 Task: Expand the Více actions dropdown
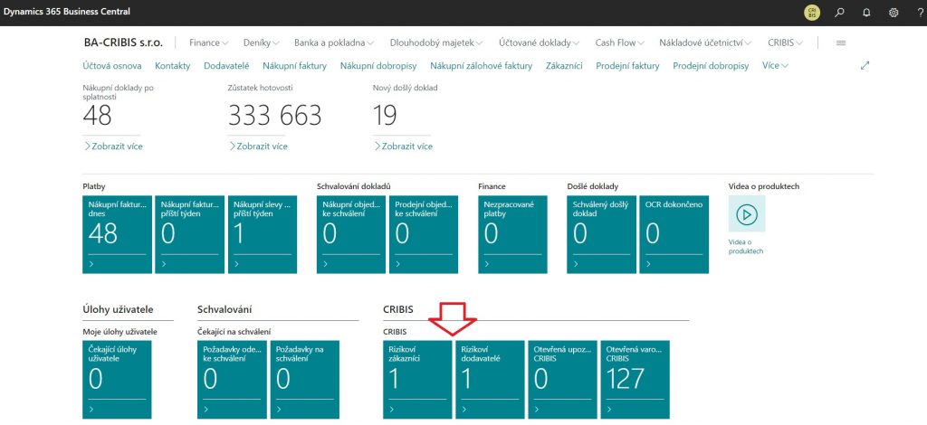775,66
